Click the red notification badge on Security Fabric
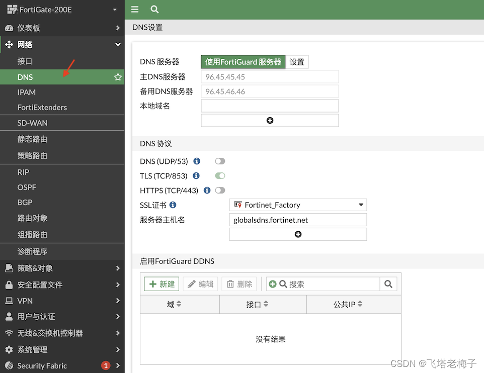Viewport: 484px width, 373px height. tap(106, 365)
